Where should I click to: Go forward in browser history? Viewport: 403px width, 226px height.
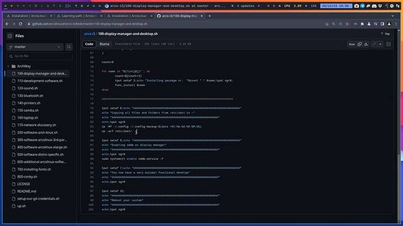click(x=14, y=24)
